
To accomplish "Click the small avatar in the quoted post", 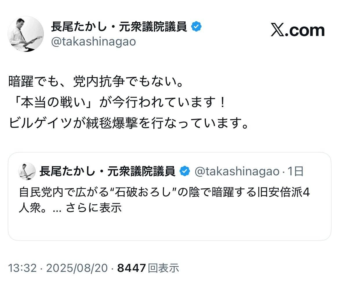I will tap(27, 171).
